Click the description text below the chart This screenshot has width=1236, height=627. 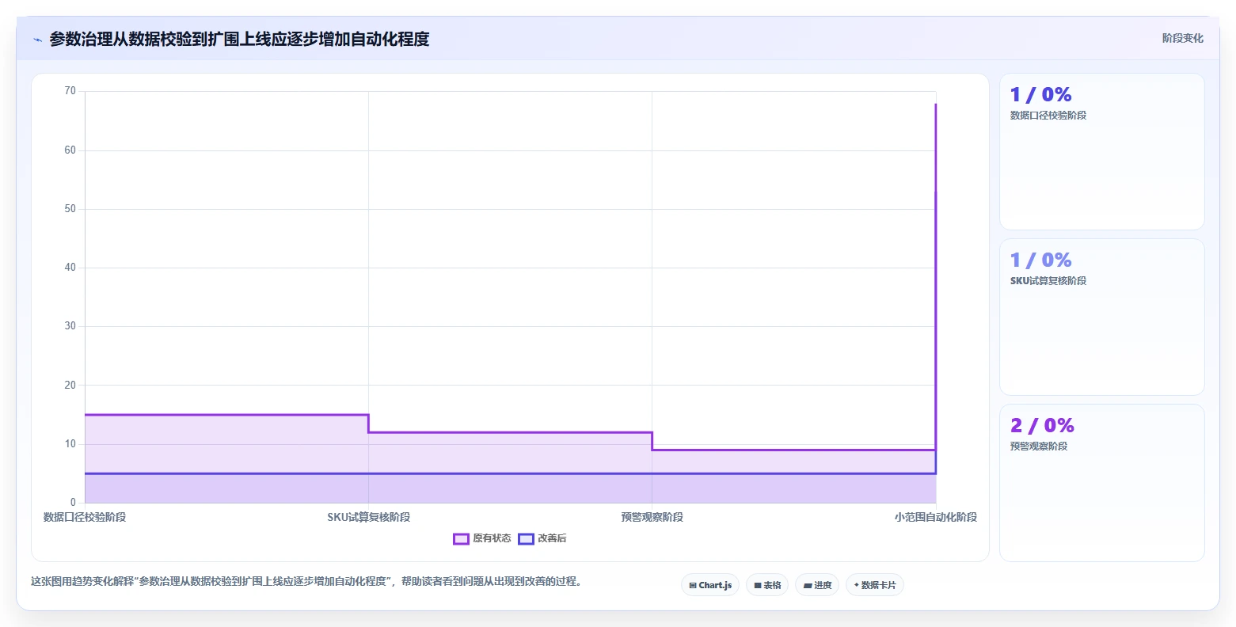308,582
